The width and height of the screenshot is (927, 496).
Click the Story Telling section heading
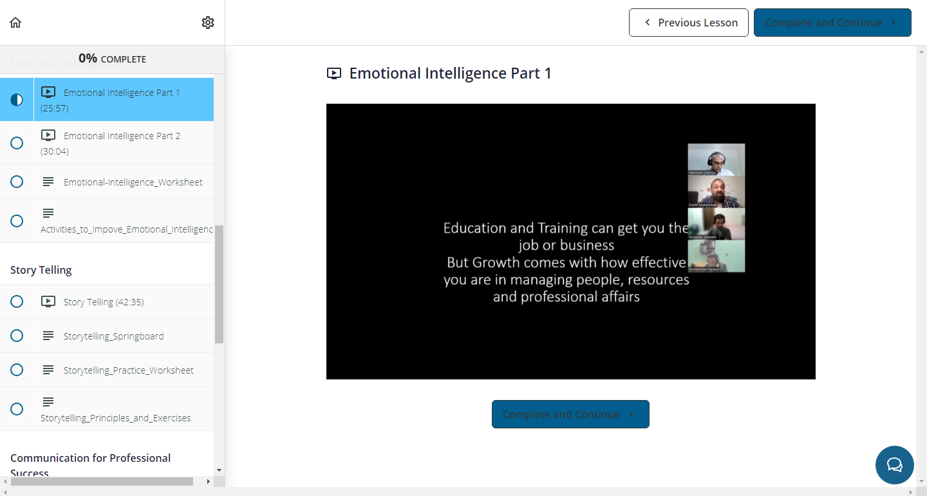click(x=41, y=270)
